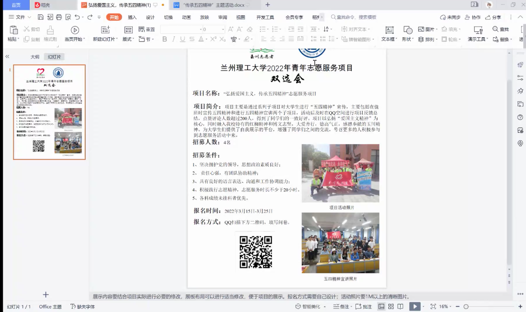This screenshot has width=526, height=312.
Task: Switch to slide sorter grid view
Action: click(x=391, y=306)
